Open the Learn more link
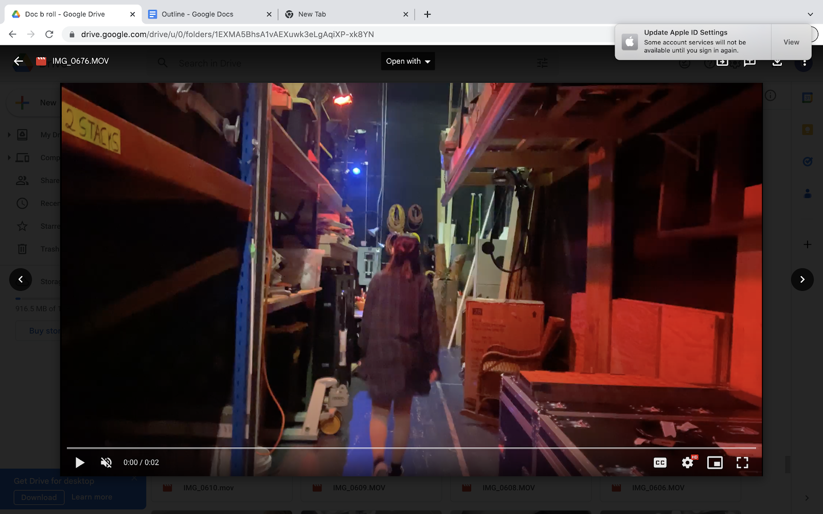The image size is (823, 514). 92,497
